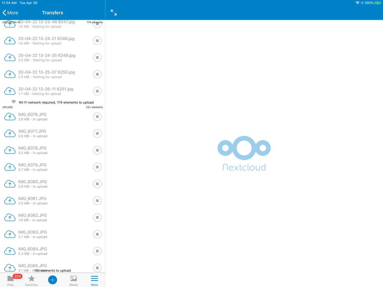
Task: Cancel the IMG_6076.JPG upload
Action: 97,117
